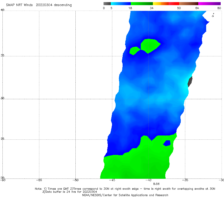Click the '35' latitude axis label
The width and height of the screenshot is (224, 197).
pyautogui.click(x=2, y=55)
